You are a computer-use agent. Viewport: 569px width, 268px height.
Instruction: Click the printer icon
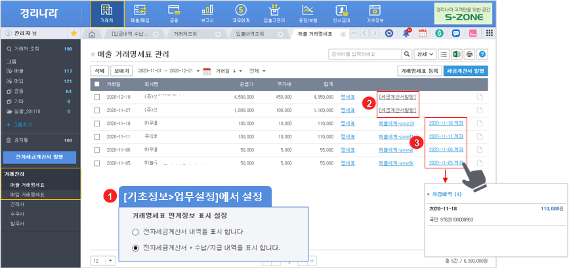(469, 54)
